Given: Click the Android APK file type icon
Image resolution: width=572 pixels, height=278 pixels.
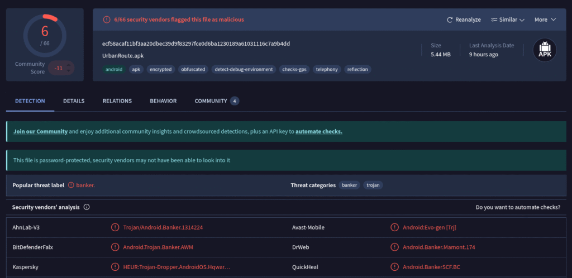Looking at the screenshot, I should pyautogui.click(x=544, y=50).
